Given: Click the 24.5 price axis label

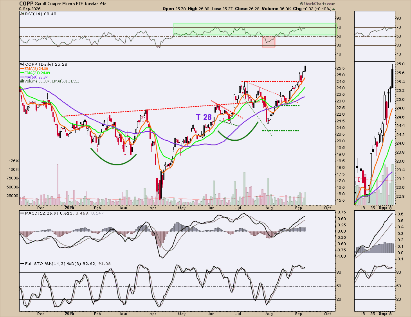Looking at the screenshot, I should (x=341, y=81).
